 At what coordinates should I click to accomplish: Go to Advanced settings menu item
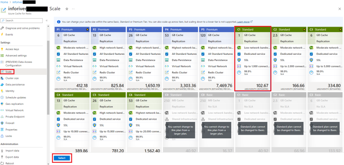coord(16,55)
